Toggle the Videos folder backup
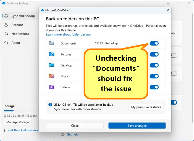Screen dimensions: 194x141 tap(154, 87)
